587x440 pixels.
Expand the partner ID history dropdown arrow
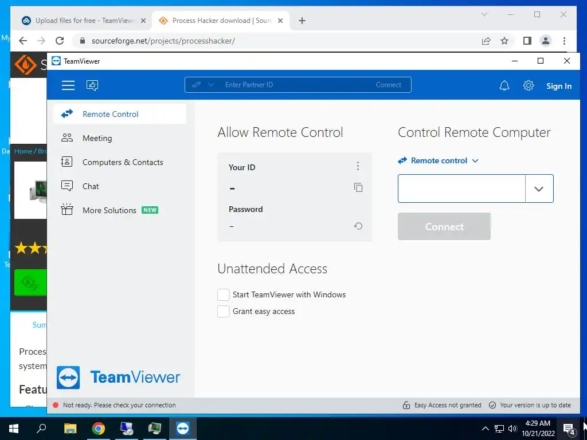[539, 188]
